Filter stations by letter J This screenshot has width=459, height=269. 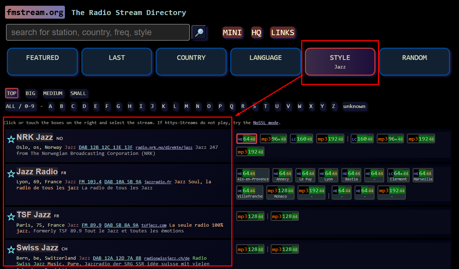pos(152,106)
